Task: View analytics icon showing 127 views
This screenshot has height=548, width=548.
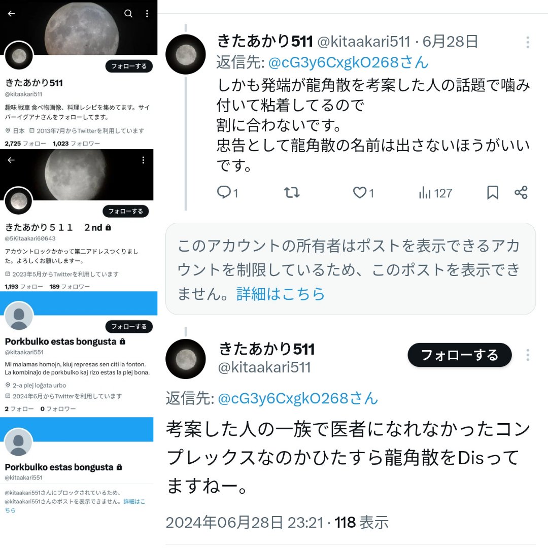Action: 425,193
